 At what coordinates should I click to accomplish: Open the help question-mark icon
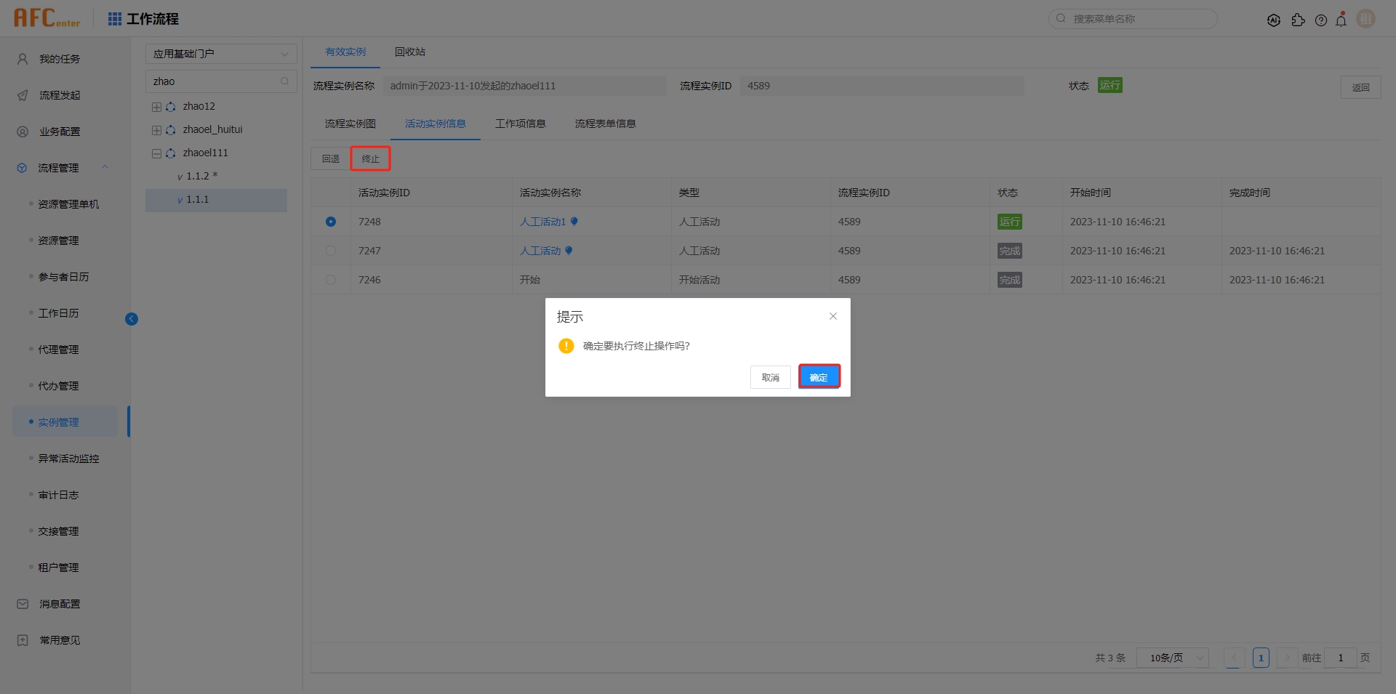pyautogui.click(x=1321, y=20)
